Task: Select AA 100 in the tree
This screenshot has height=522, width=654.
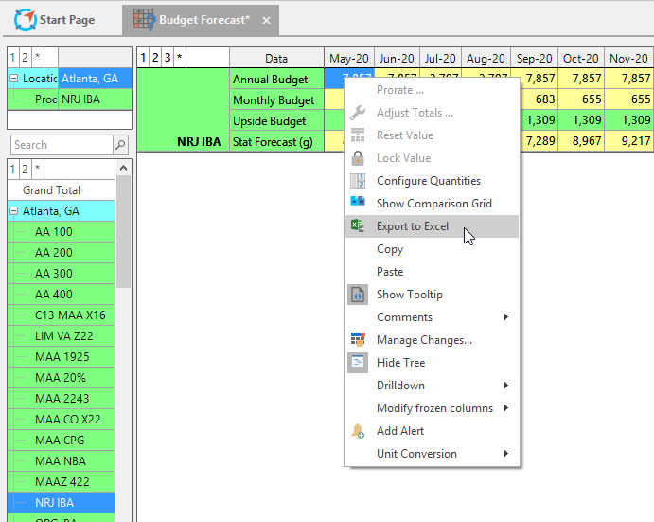Action: pos(61,232)
